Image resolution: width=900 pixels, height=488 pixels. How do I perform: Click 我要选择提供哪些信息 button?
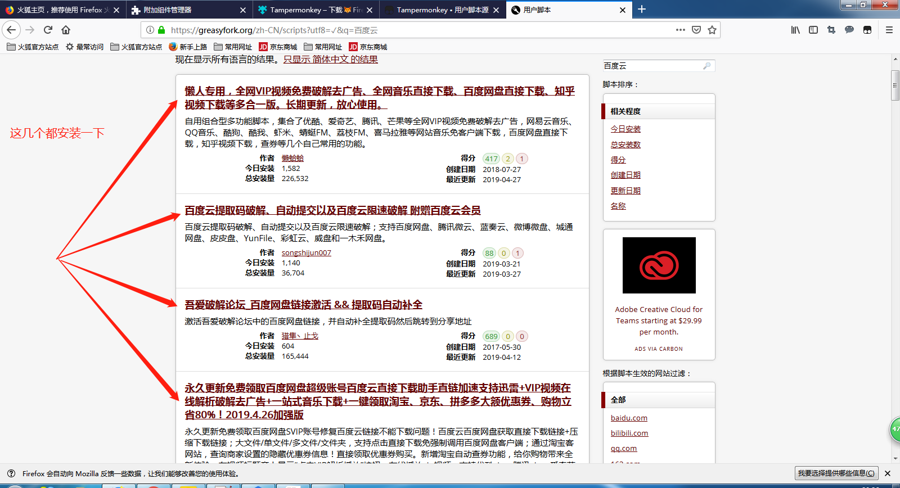coord(836,473)
